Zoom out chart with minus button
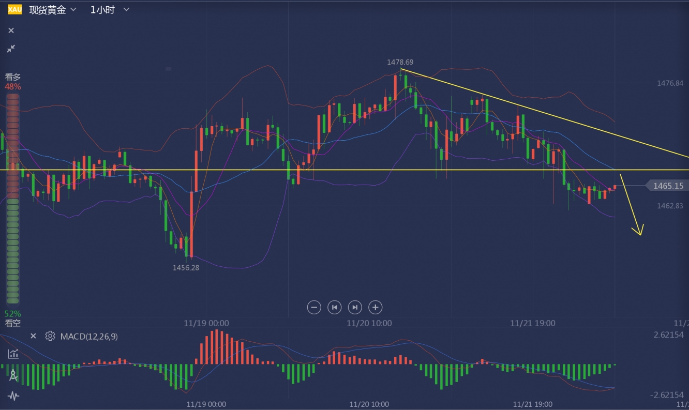This screenshot has height=410, width=689. tap(314, 307)
